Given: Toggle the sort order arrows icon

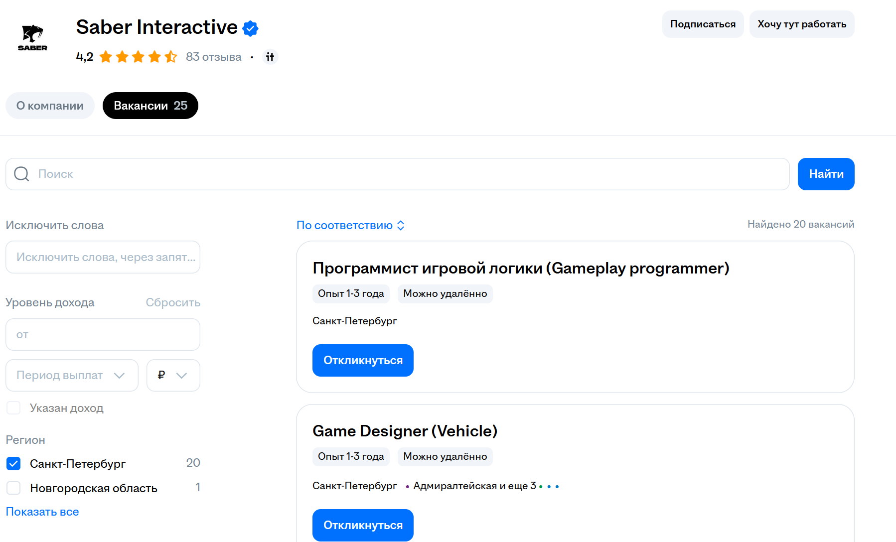Looking at the screenshot, I should coord(401,226).
